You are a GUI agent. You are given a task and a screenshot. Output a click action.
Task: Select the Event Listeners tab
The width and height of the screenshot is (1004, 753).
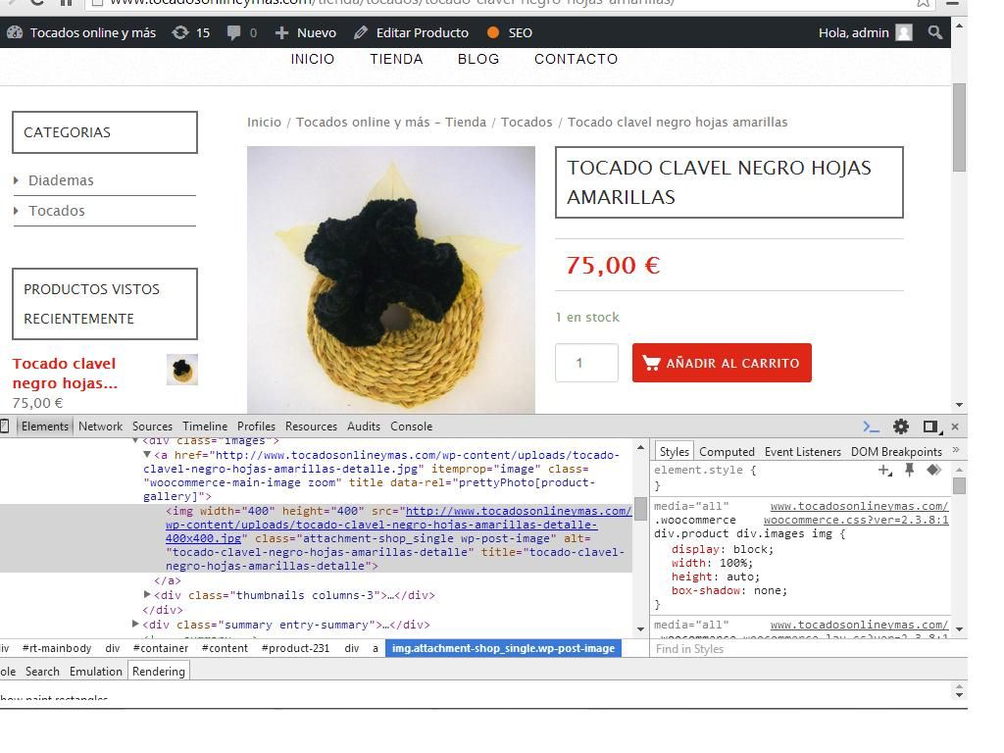click(x=803, y=452)
